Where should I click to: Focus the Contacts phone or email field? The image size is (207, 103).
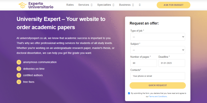(158, 76)
